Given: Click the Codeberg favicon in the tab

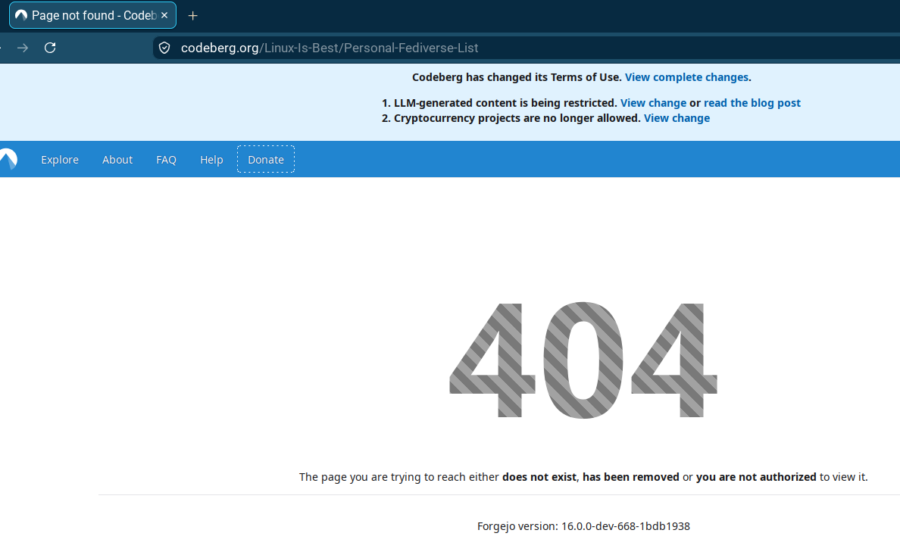Looking at the screenshot, I should pyautogui.click(x=21, y=15).
